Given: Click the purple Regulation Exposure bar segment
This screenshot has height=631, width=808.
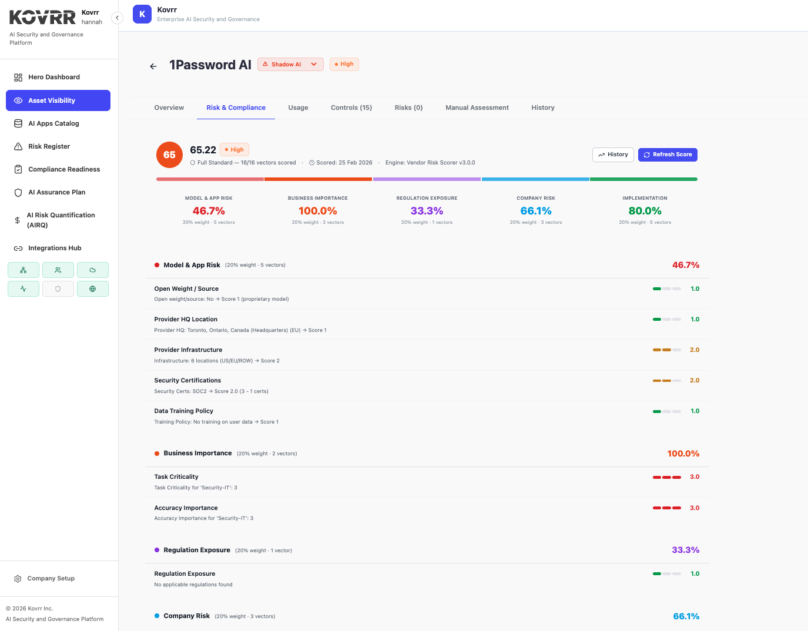Looking at the screenshot, I should (427, 179).
